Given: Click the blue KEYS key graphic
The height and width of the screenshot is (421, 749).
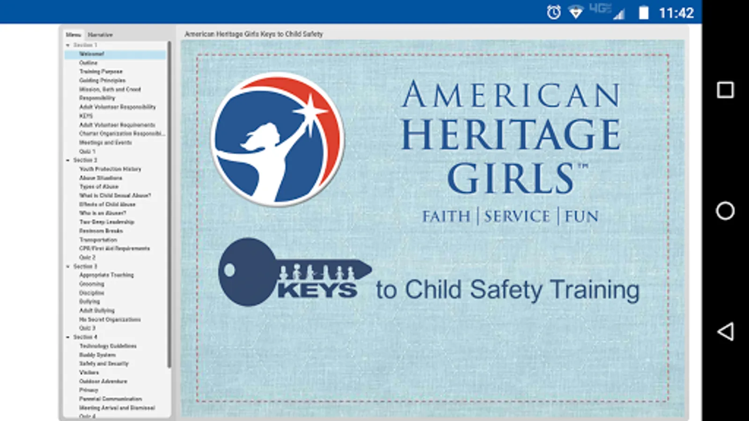Looking at the screenshot, I should [x=295, y=272].
